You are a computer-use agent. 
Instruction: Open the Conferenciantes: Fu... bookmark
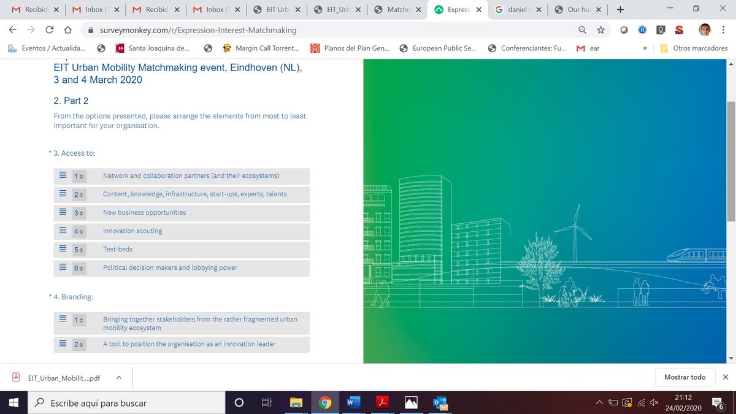[527, 48]
